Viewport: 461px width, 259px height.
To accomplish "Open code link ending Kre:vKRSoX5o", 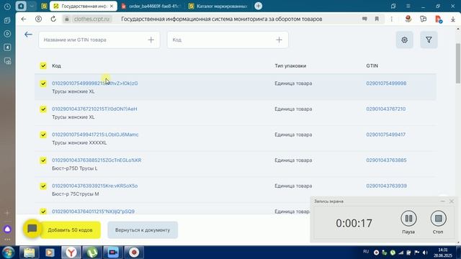I will 94,186.
